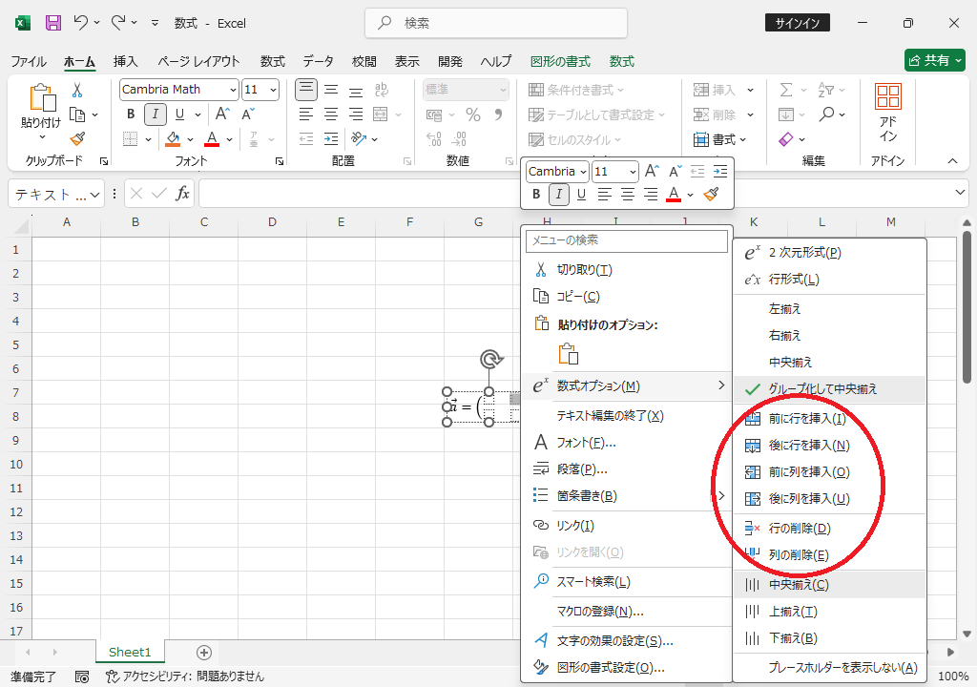The height and width of the screenshot is (687, 977).
Task: Open the ファイル tab
Action: [29, 61]
